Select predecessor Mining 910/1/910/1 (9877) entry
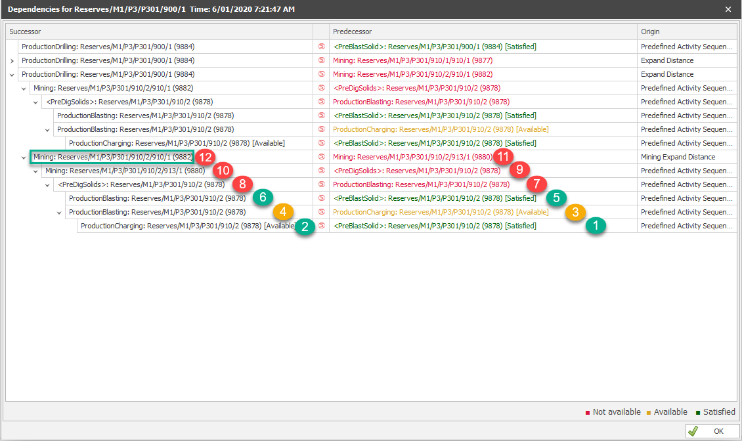The height and width of the screenshot is (441, 742). (x=412, y=60)
